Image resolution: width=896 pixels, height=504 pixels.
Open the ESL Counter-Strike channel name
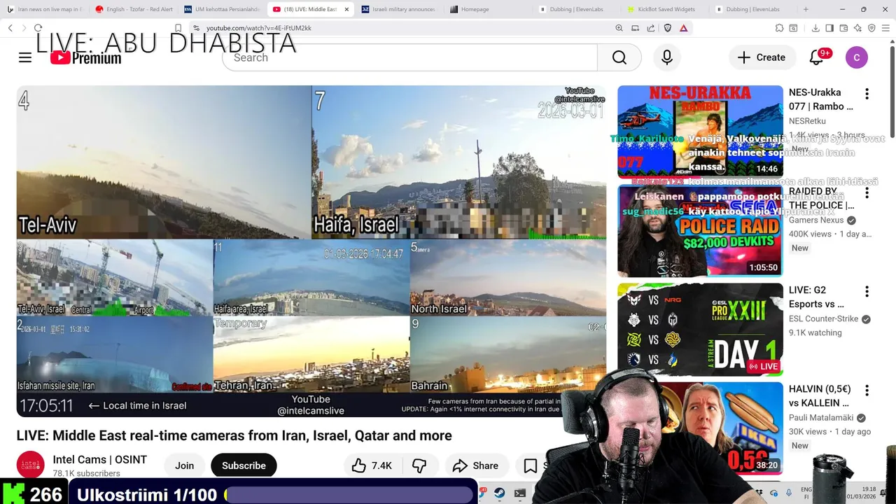823,318
